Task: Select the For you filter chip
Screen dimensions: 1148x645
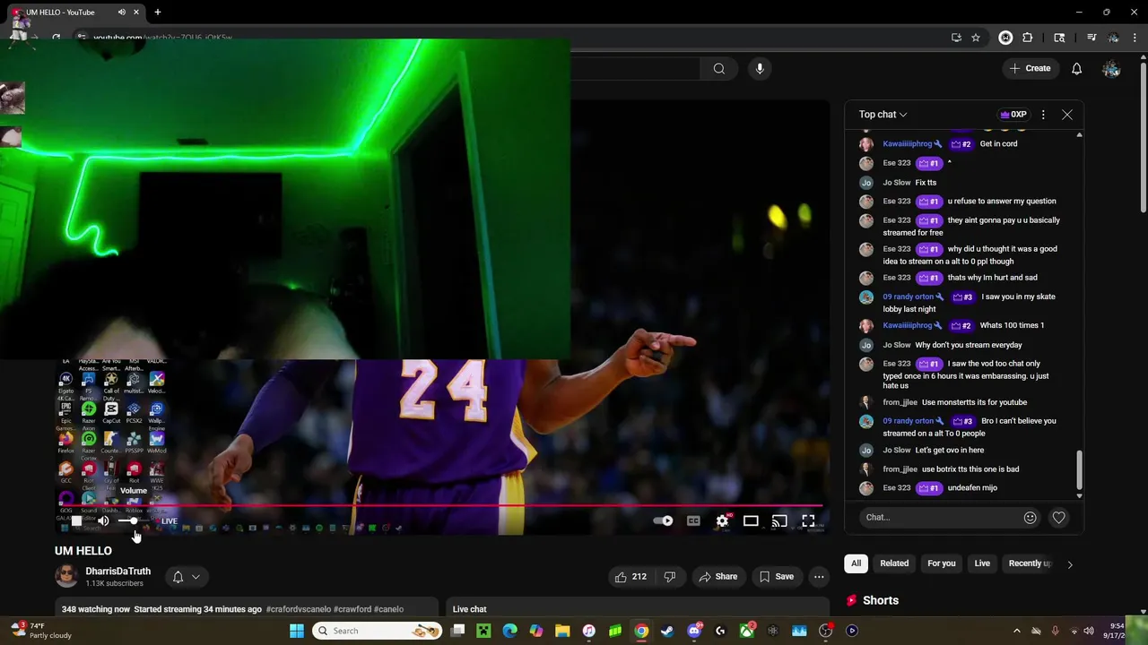Action: pyautogui.click(x=942, y=563)
